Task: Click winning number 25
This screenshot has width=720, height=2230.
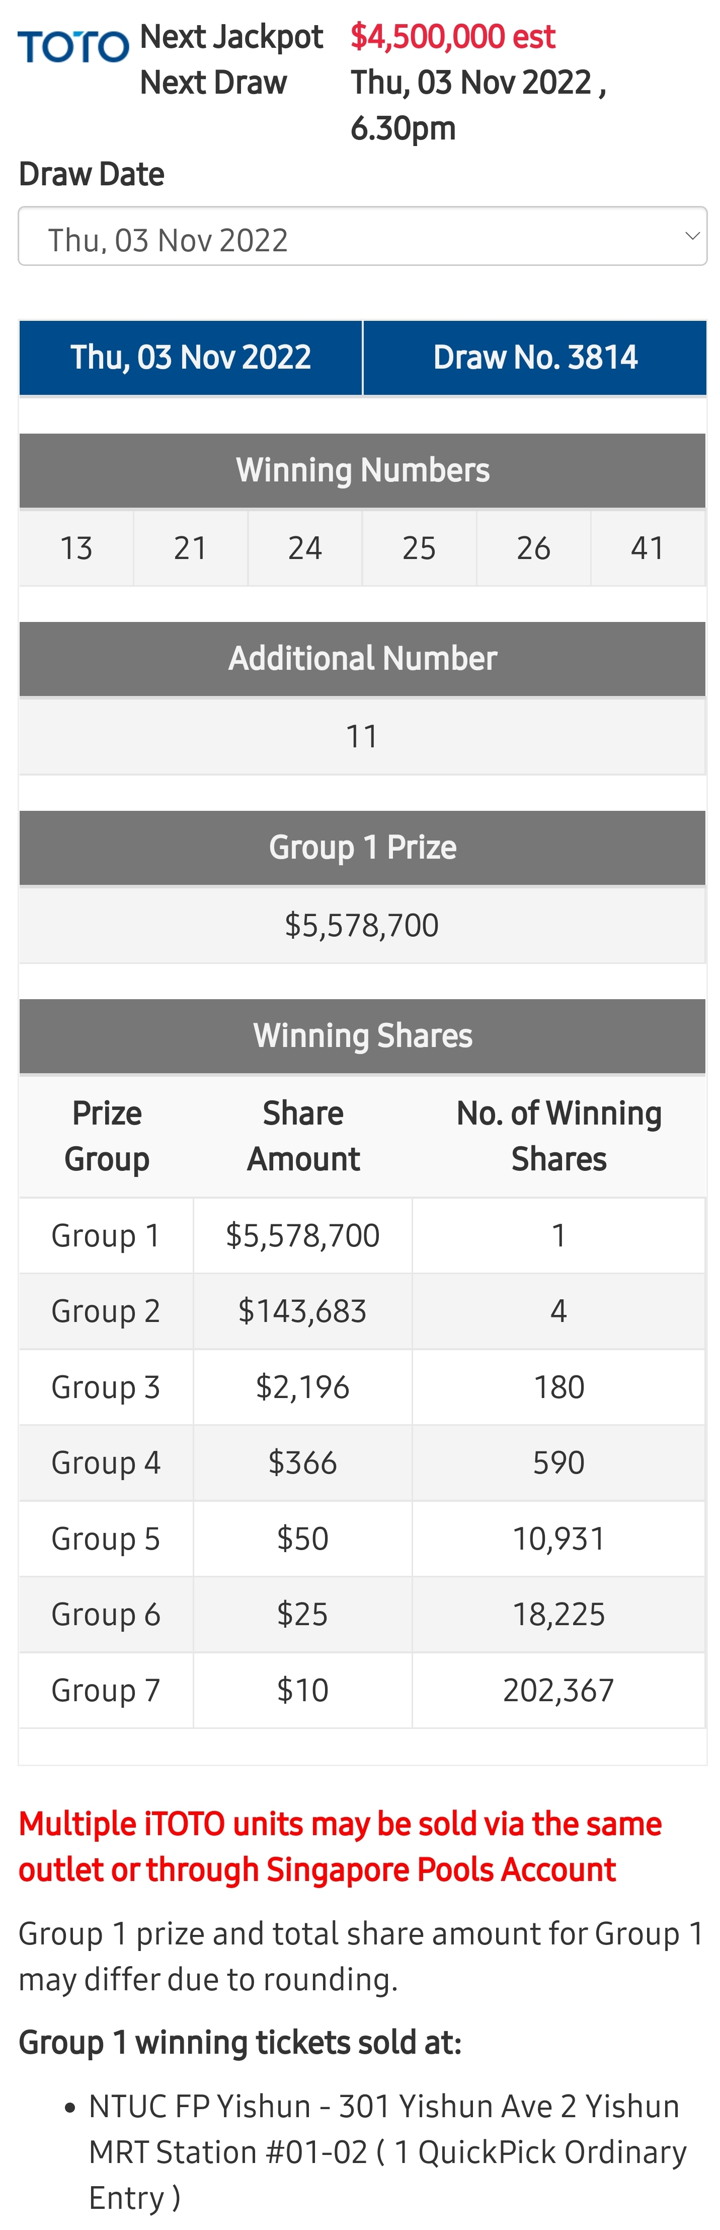Action: pos(419,548)
